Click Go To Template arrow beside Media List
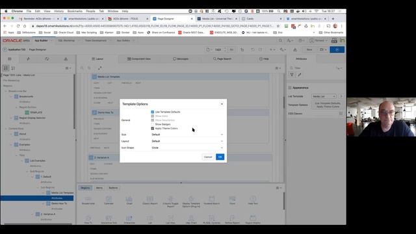Screen dimensions: 416x234 pos(341,96)
